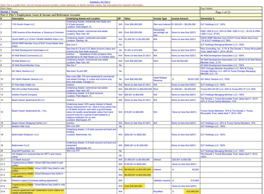Click the Value column header
The image size is (264, 194).
click(x=127, y=19)
